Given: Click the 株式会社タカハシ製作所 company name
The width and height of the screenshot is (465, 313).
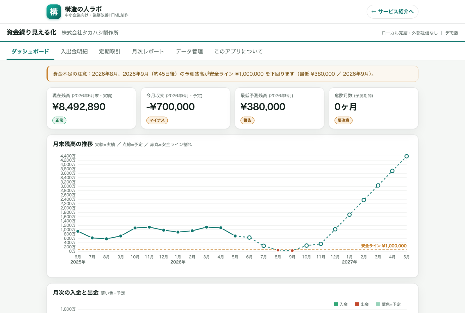Looking at the screenshot, I should tap(90, 33).
